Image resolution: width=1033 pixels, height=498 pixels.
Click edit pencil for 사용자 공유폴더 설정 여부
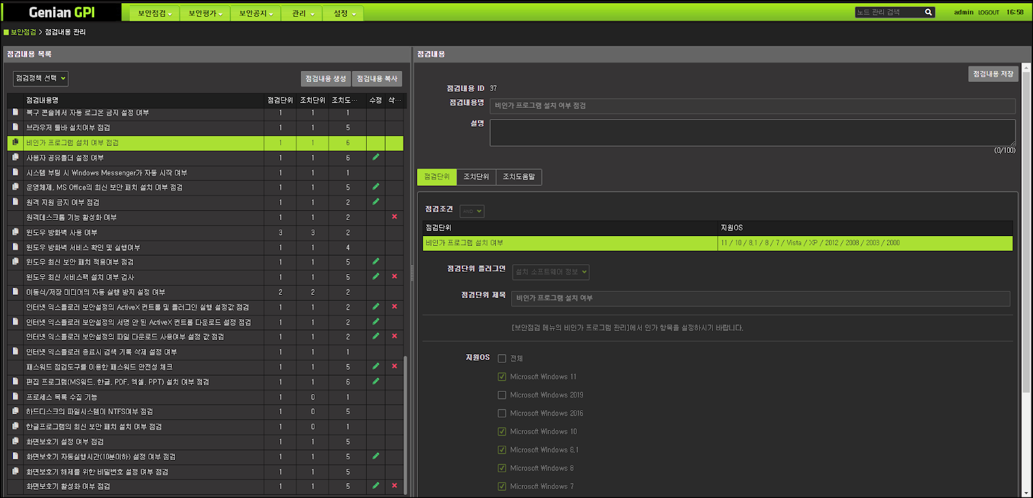pyautogui.click(x=376, y=157)
